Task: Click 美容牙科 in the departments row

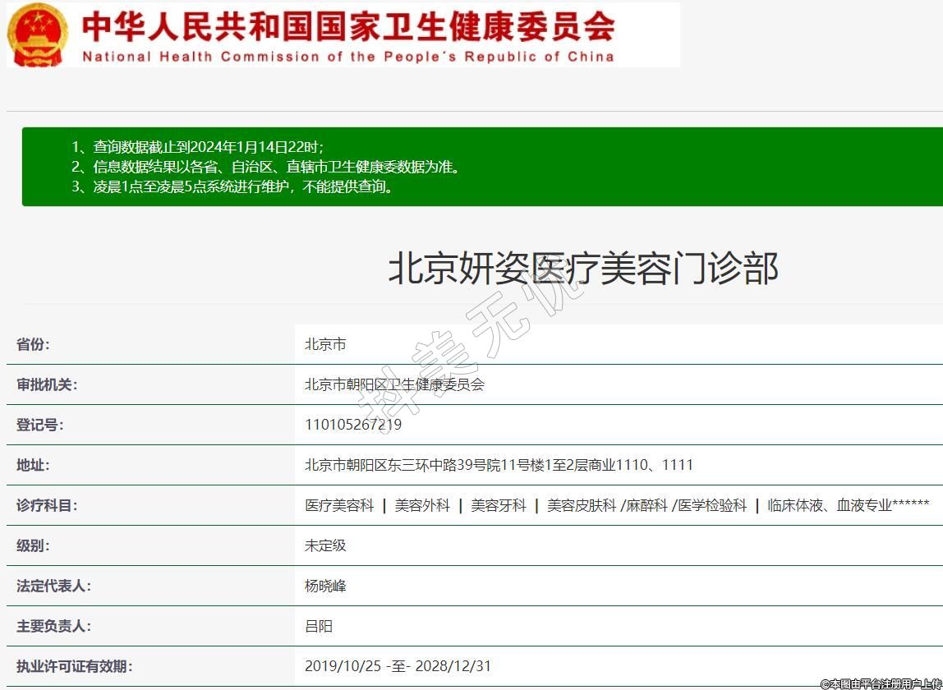Action: point(498,505)
